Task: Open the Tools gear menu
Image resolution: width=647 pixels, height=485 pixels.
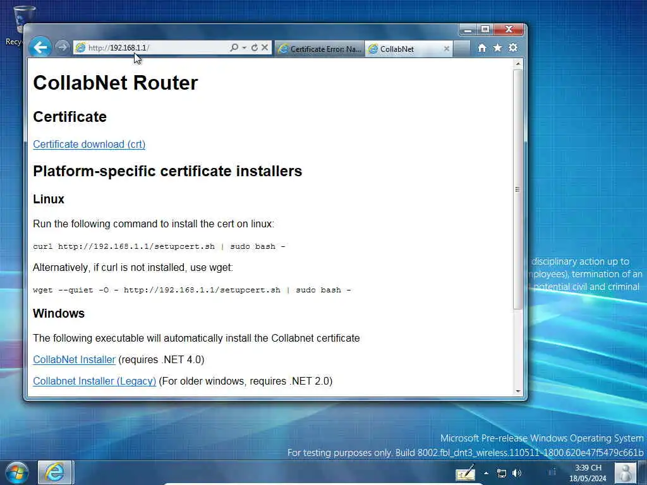Action: [513, 48]
